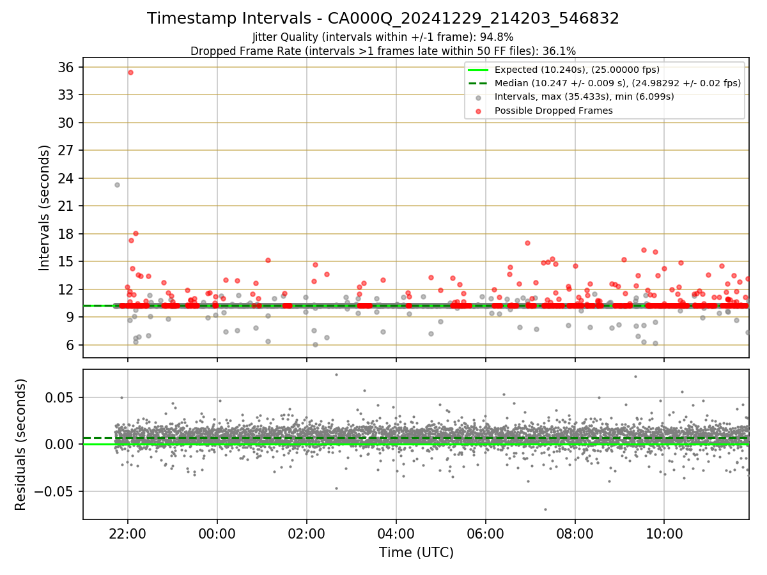The width and height of the screenshot is (767, 575).
Task: Click the 'Dropped Frame Rate' subtitle line showing 36.1%
Action: [x=383, y=50]
